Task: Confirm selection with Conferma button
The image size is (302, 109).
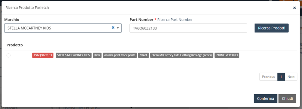Action: [x=265, y=98]
